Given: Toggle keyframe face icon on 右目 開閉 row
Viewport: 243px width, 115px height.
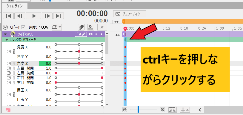Looking at the screenshot, I should point(9,78).
